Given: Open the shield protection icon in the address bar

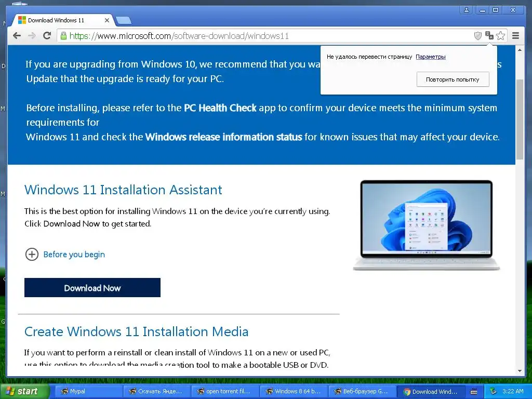Looking at the screenshot, I should pos(478,36).
